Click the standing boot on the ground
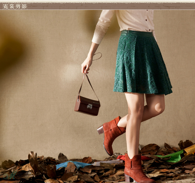Viewport: 195px width, 183px height. click(134, 168)
